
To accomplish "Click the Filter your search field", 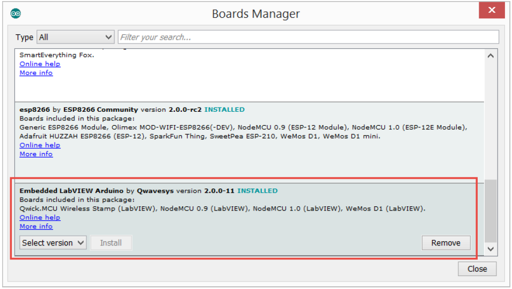I will 308,37.
